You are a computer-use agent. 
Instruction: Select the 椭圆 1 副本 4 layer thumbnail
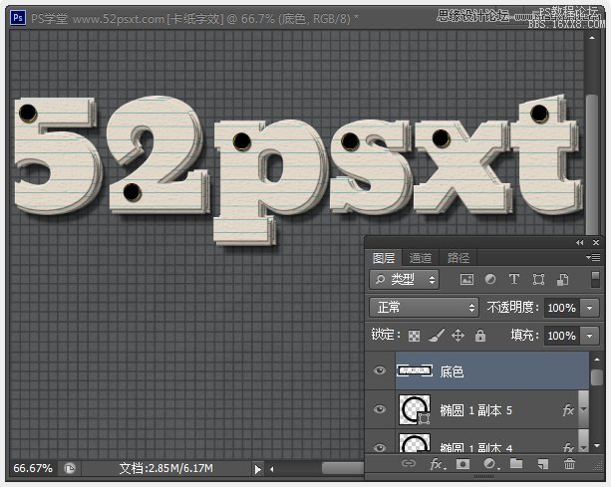415,443
